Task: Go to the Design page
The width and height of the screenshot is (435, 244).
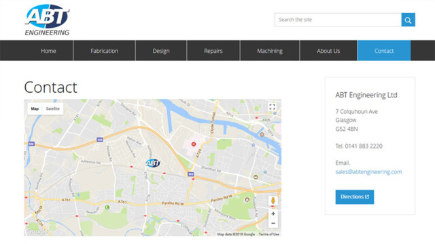Action: 161,51
